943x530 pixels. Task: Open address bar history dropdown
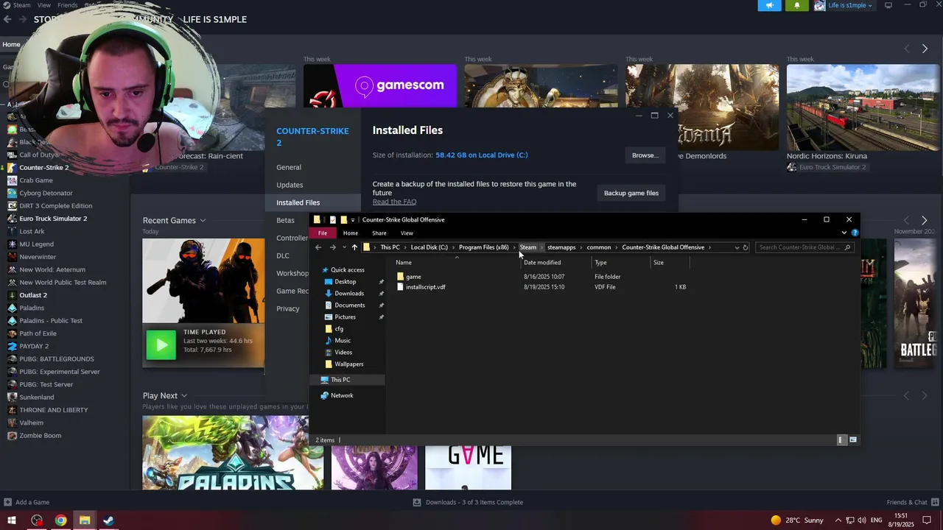click(x=737, y=247)
